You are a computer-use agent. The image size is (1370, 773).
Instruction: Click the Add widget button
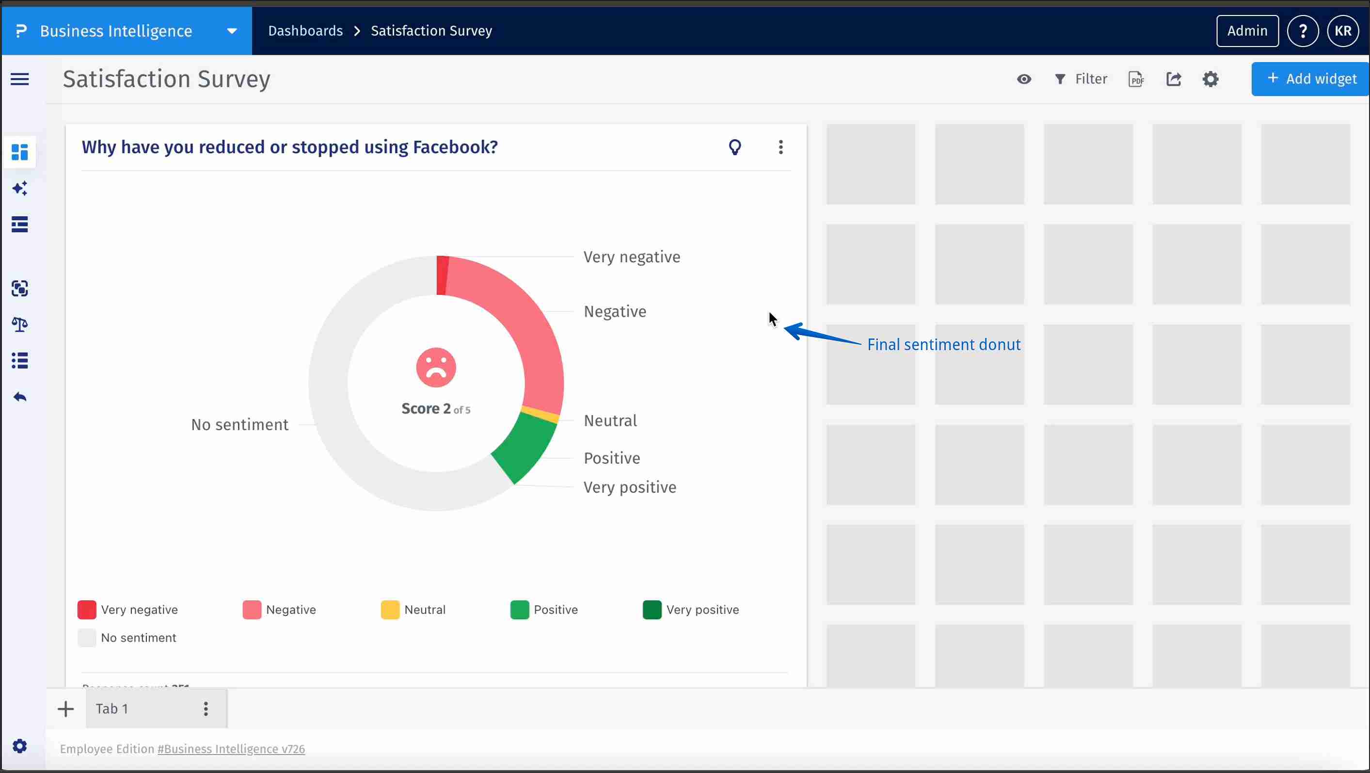tap(1311, 79)
